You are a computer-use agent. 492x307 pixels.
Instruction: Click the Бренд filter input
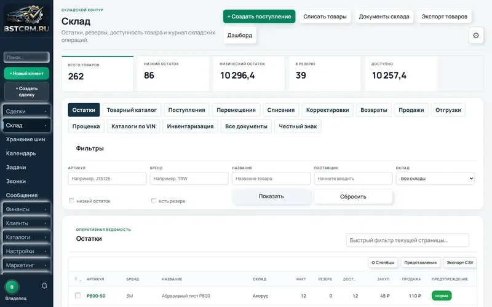[x=189, y=179]
